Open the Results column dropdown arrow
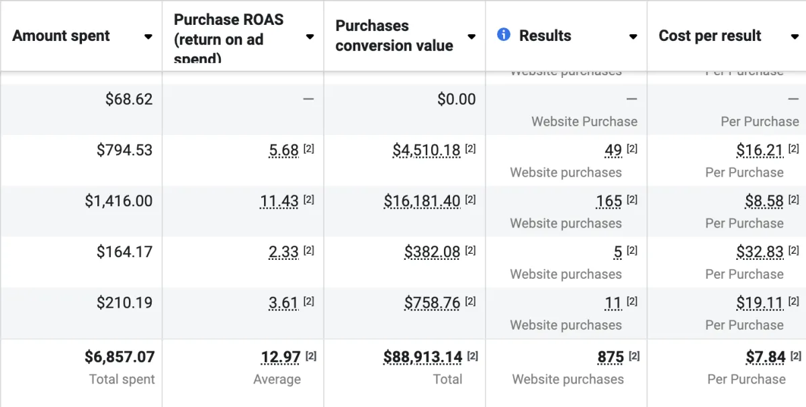806x407 pixels. [x=633, y=37]
